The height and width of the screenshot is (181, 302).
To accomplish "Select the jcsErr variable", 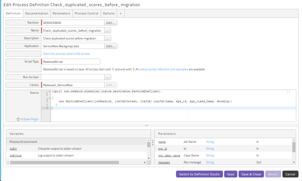I will [x=13, y=149].
